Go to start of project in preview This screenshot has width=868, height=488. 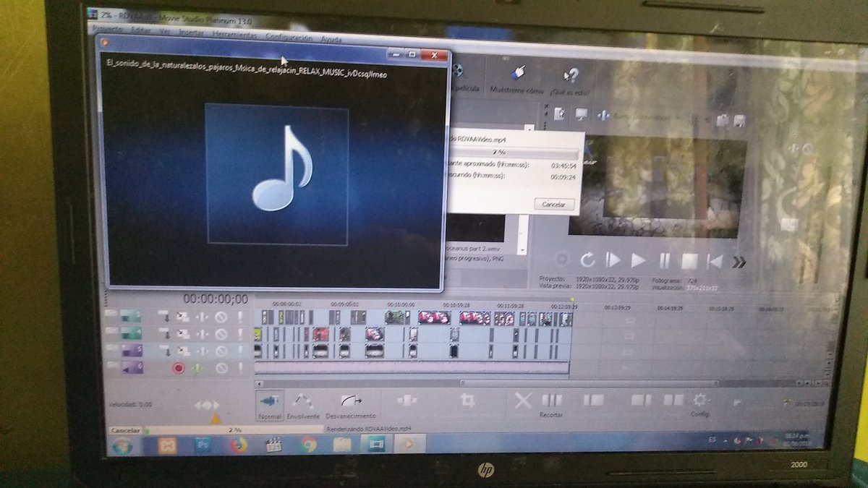pos(713,262)
